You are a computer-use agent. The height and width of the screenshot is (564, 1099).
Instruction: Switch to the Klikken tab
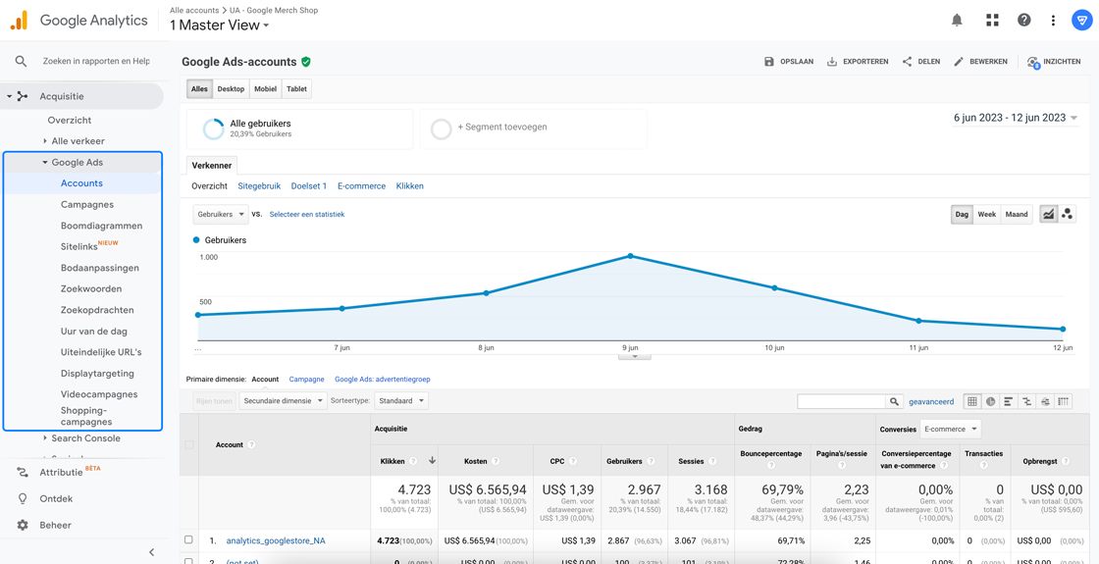[x=409, y=186]
